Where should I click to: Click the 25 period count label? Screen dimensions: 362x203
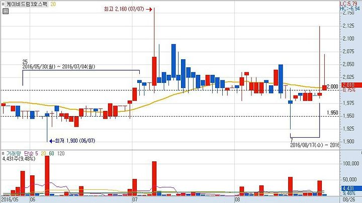(25, 62)
